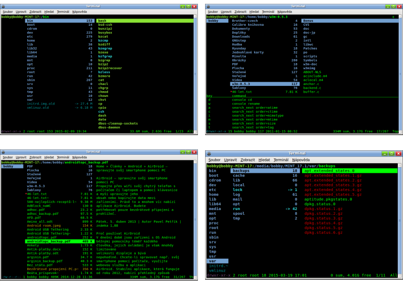
Task: Open Terminál menu in the androidtopc_backup.pdf terminal
Action: (x=63, y=157)
